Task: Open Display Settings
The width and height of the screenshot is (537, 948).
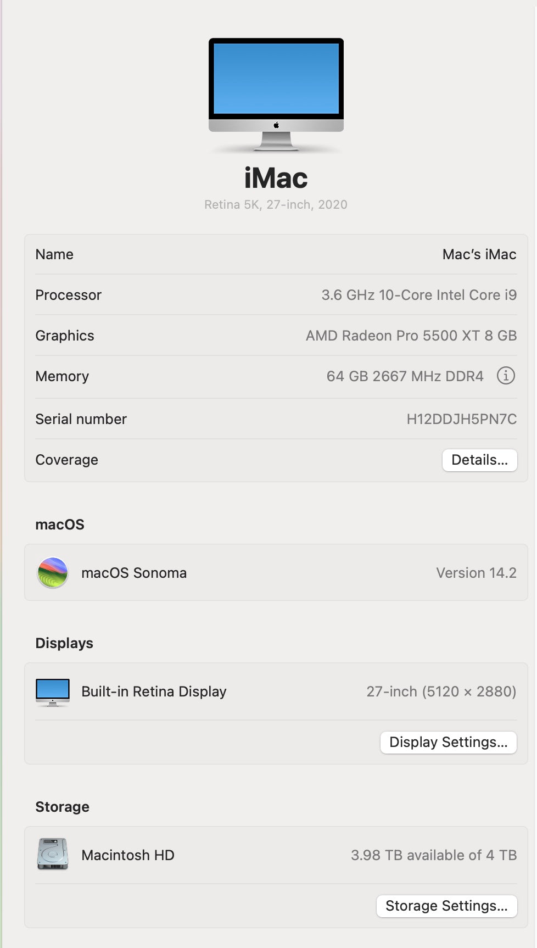Action: click(448, 742)
